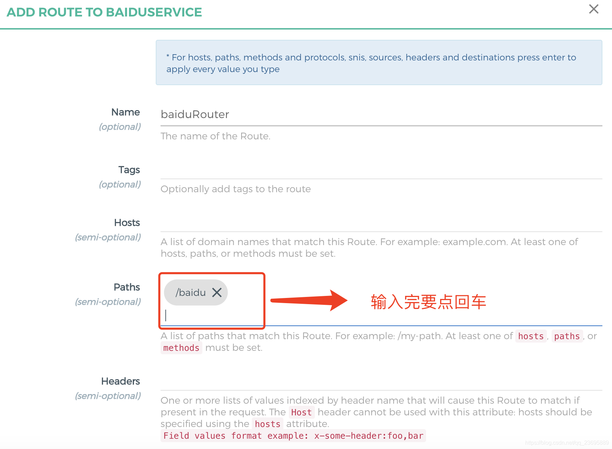Click the 'Field values format example' code line

point(293,436)
